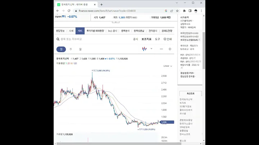Open 한국토지신탁 in recent list
The height and width of the screenshot is (145, 259).
(x=186, y=99)
